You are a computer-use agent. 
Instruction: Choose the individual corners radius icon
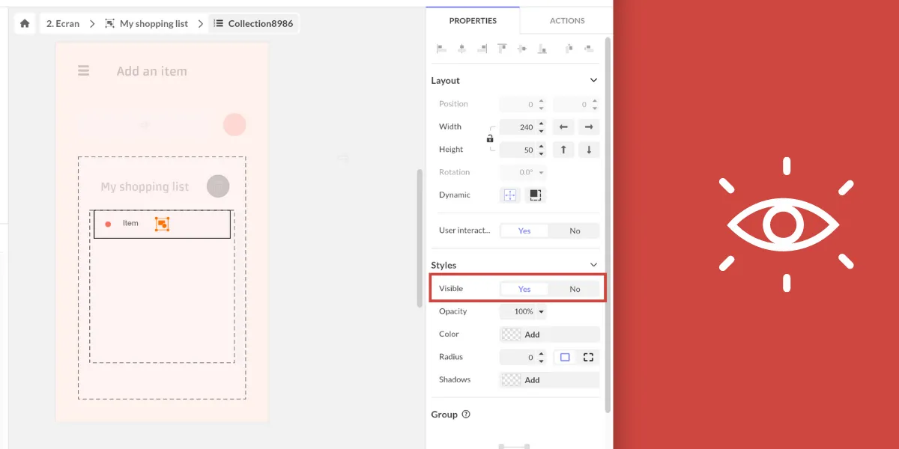pyautogui.click(x=588, y=358)
